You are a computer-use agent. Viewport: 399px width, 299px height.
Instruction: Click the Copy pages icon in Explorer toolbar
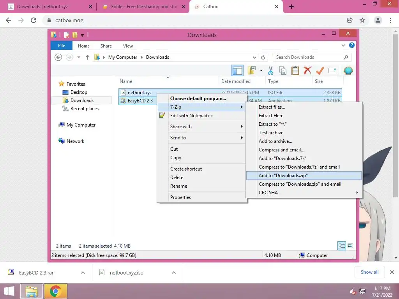[x=283, y=70]
